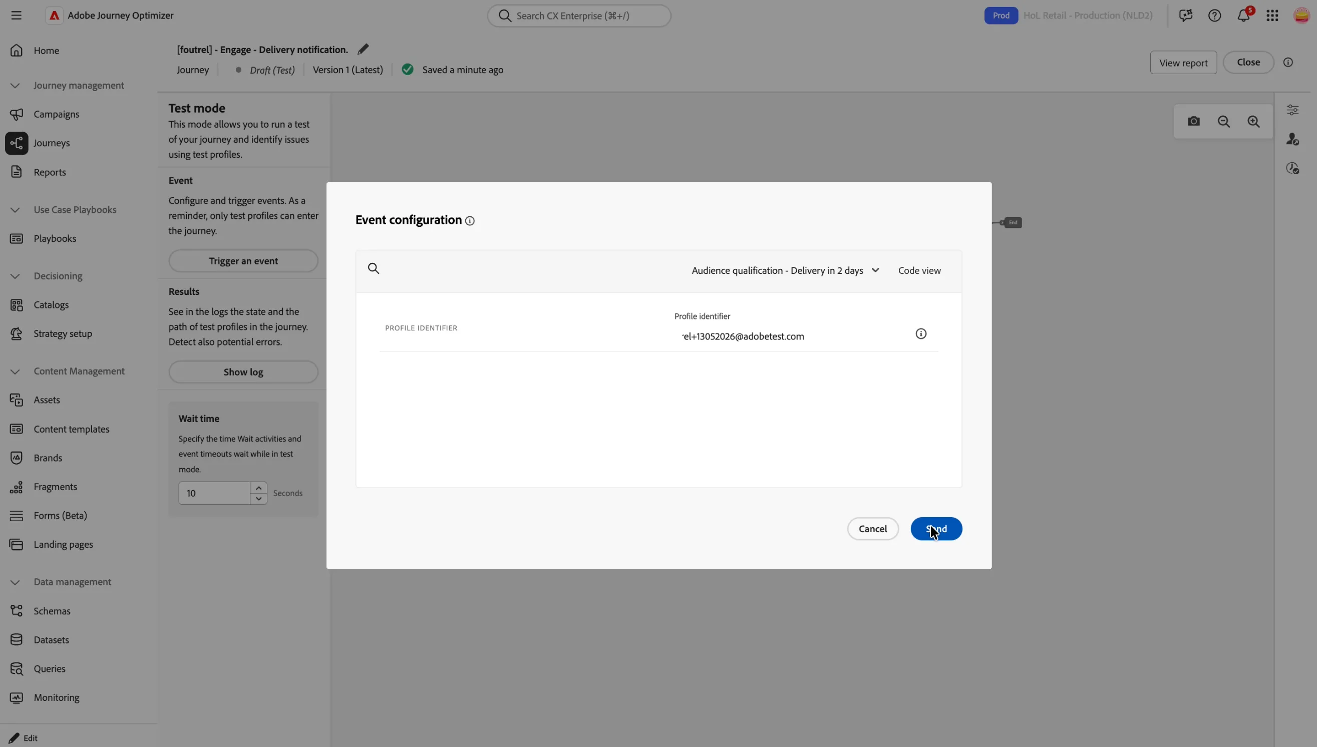Toggle Edit mode at sidebar bottom
Viewport: 1317px width, 747px height.
coord(23,738)
